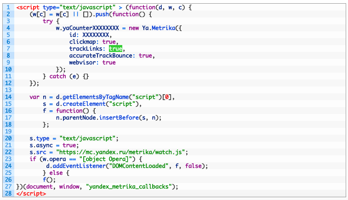The height and width of the screenshot is (200, 348).
Task: Click the push call on line 2
Action: [x=102, y=14]
